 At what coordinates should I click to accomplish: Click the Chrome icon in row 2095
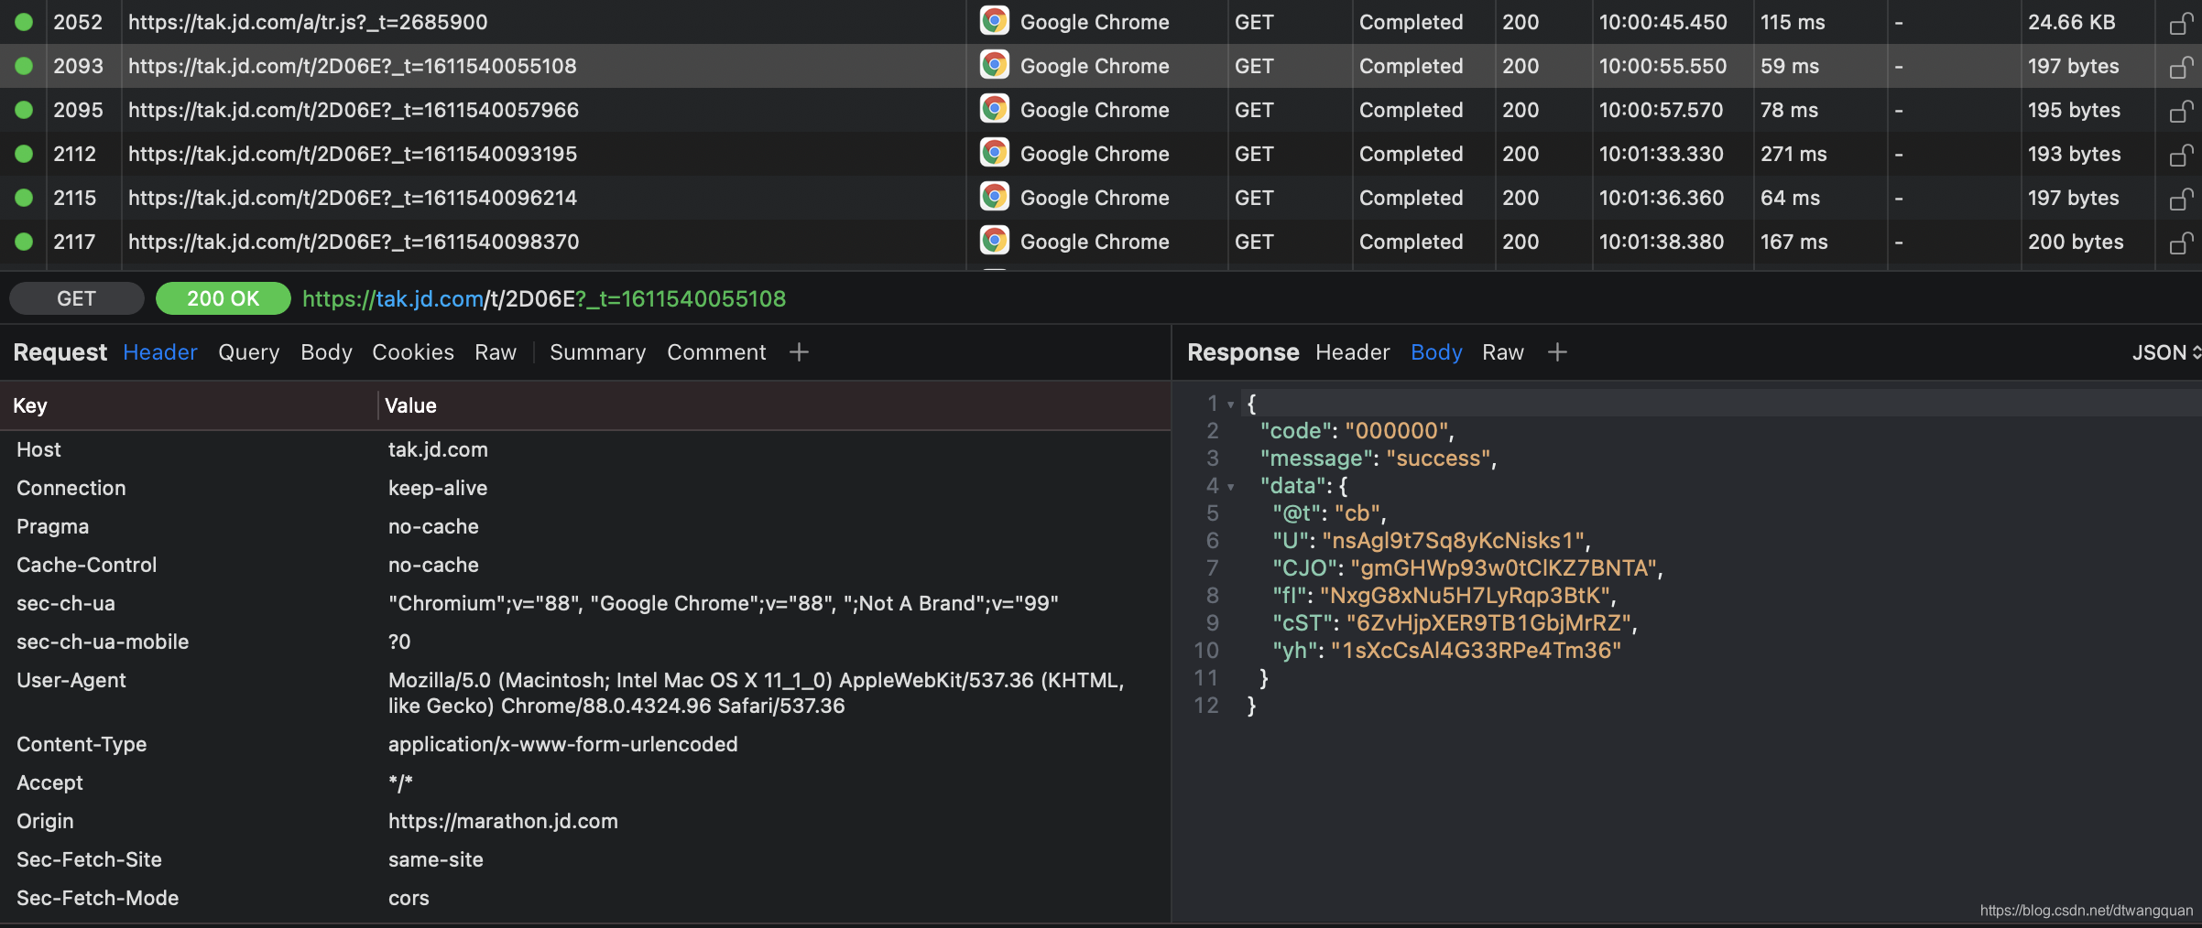pyautogui.click(x=994, y=108)
